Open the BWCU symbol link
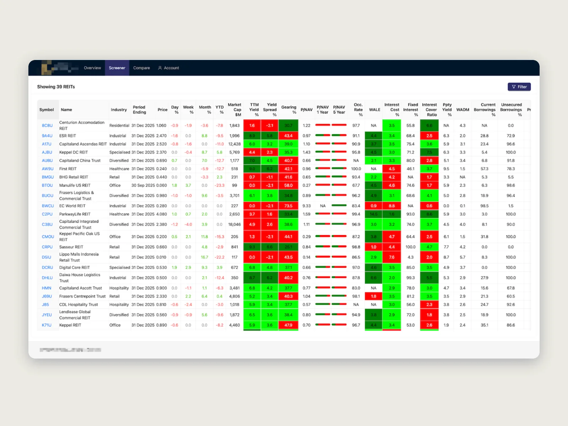568x426 pixels. pos(48,206)
